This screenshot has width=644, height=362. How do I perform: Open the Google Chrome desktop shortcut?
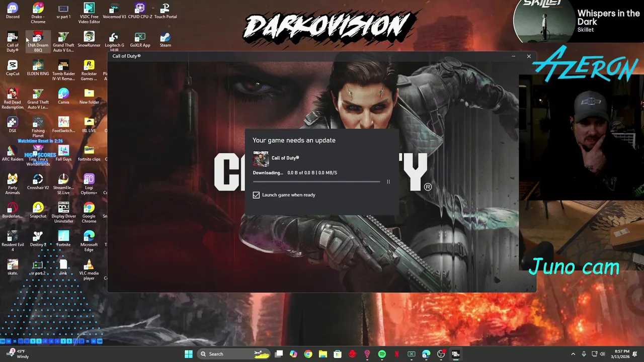89,213
